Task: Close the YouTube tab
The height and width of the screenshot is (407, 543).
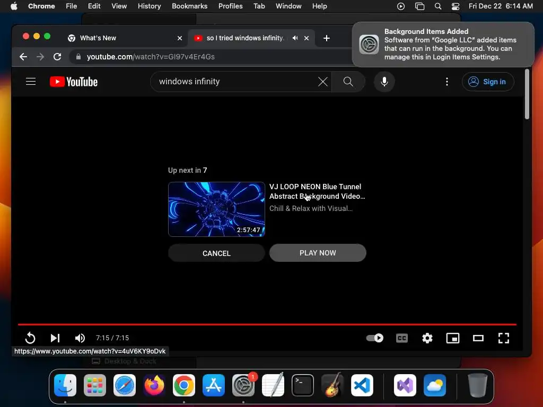Action: pyautogui.click(x=306, y=38)
